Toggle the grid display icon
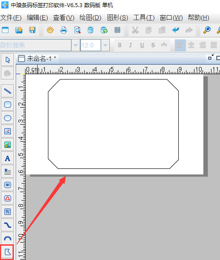This screenshot has height=260, width=220. pos(117,30)
